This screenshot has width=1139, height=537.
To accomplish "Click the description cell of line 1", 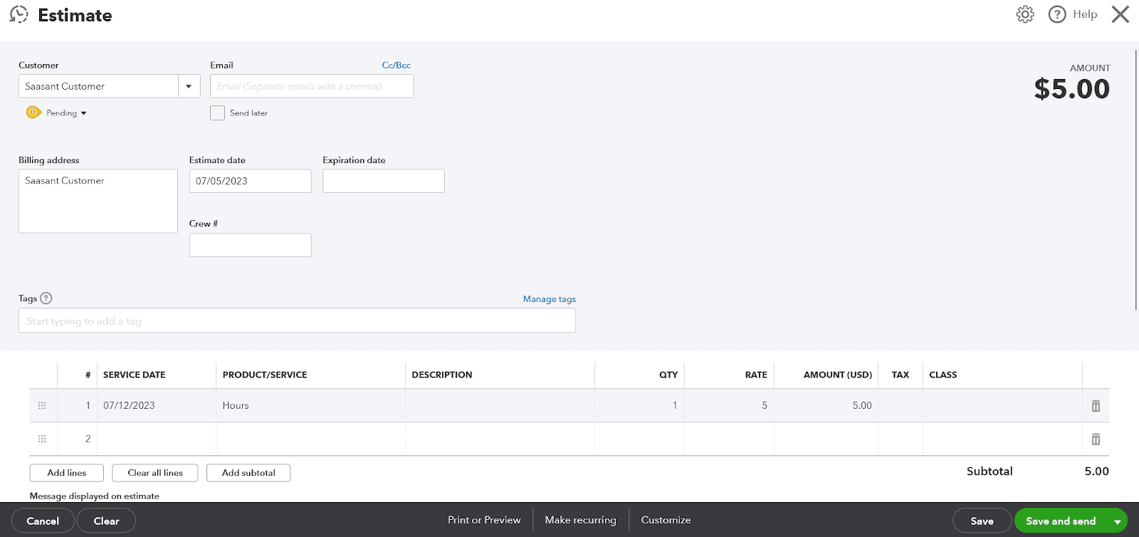I will 500,405.
